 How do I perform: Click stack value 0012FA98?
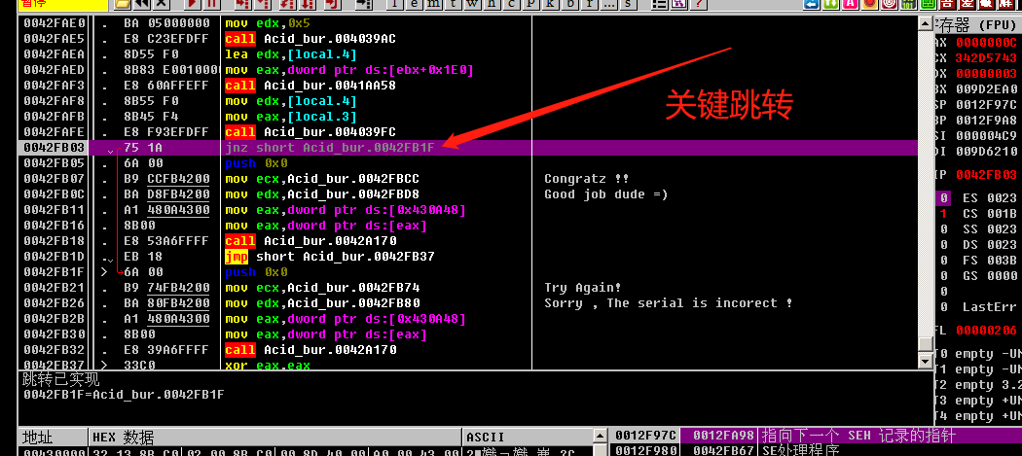[723, 436]
